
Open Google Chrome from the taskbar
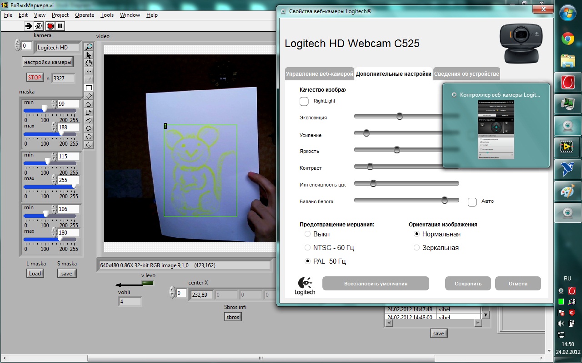point(567,39)
